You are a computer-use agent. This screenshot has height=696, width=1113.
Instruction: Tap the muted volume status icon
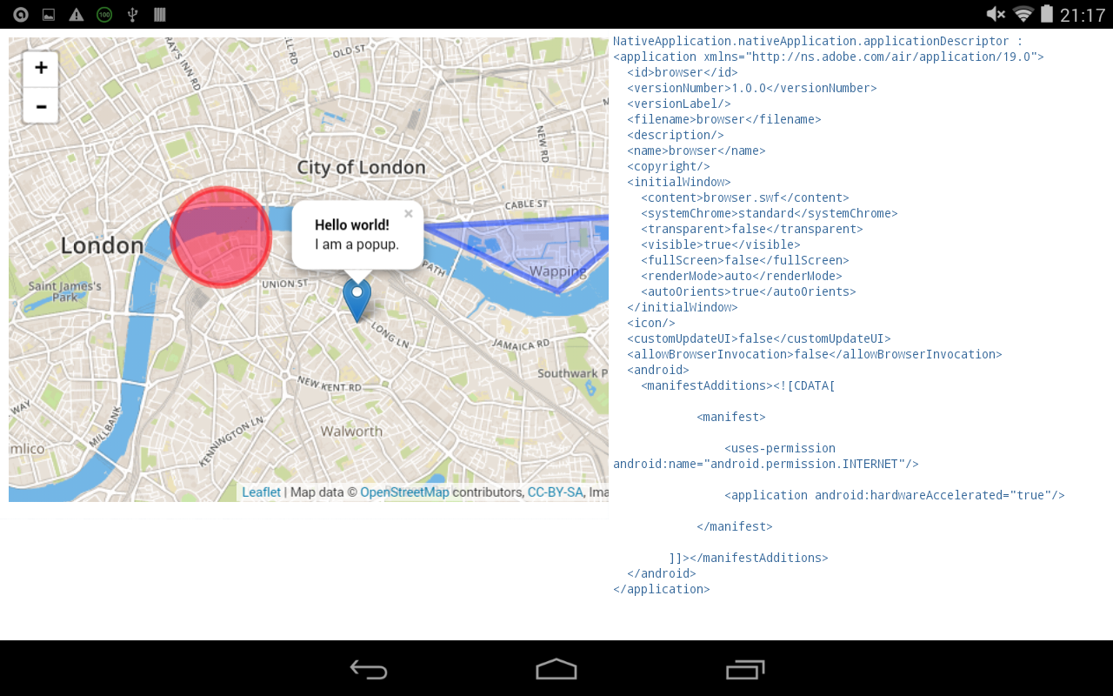[x=996, y=14]
